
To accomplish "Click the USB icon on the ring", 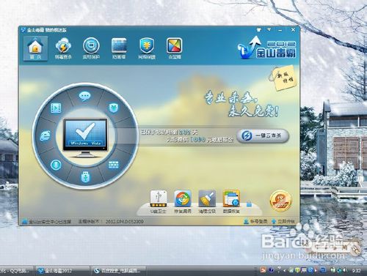I will click(x=85, y=177).
